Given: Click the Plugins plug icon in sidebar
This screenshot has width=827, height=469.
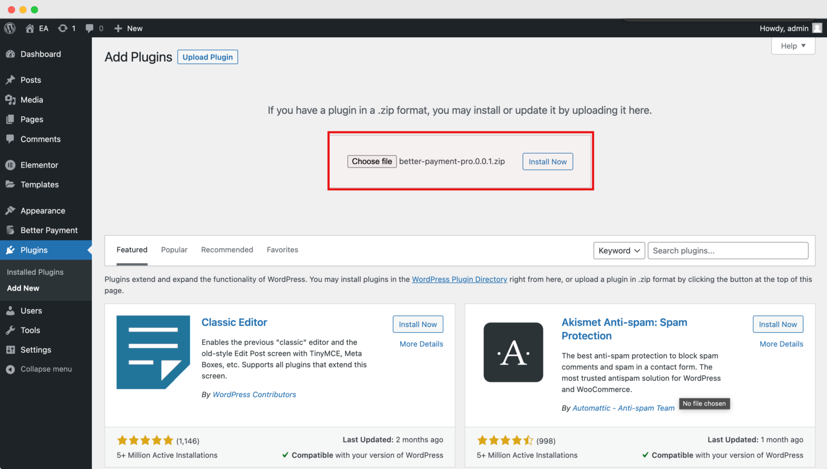Looking at the screenshot, I should pyautogui.click(x=11, y=250).
